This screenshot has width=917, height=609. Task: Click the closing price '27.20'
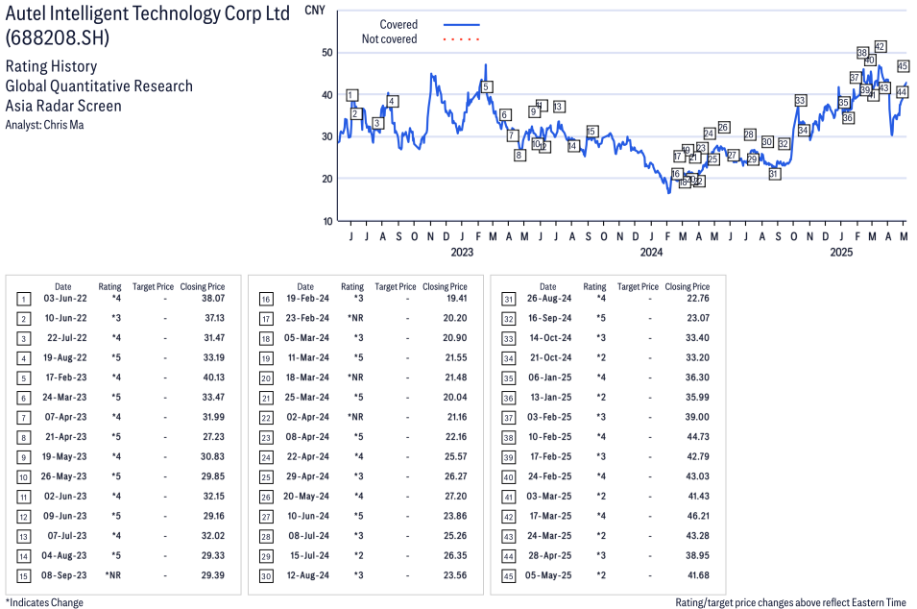455,496
